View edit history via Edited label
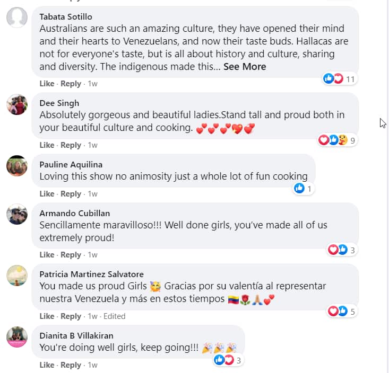 click(115, 316)
